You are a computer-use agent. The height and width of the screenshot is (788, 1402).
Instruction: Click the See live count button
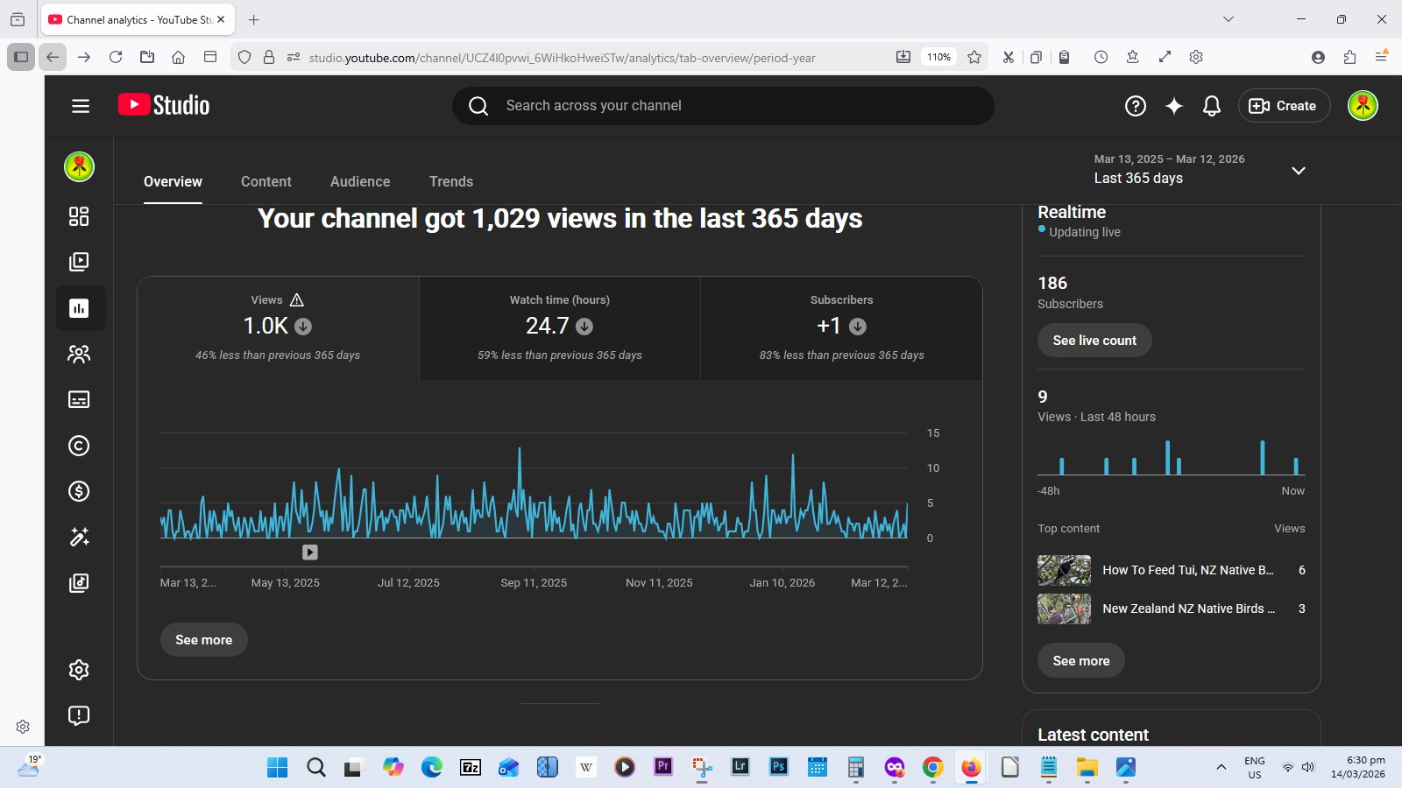pyautogui.click(x=1094, y=341)
